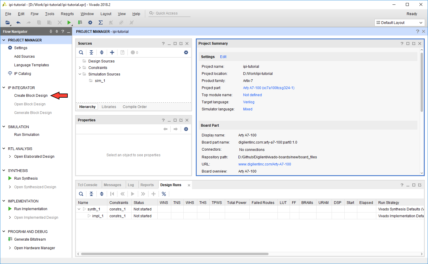Click the Quick Access search field
This screenshot has width=428, height=264.
(169, 13)
